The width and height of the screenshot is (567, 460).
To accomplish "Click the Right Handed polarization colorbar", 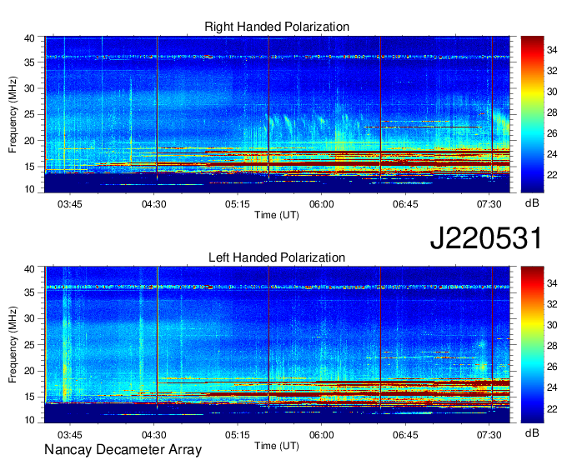I will coord(532,114).
